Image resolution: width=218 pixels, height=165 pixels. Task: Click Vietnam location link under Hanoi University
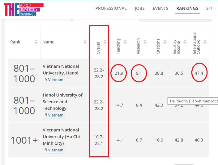coord(55,115)
